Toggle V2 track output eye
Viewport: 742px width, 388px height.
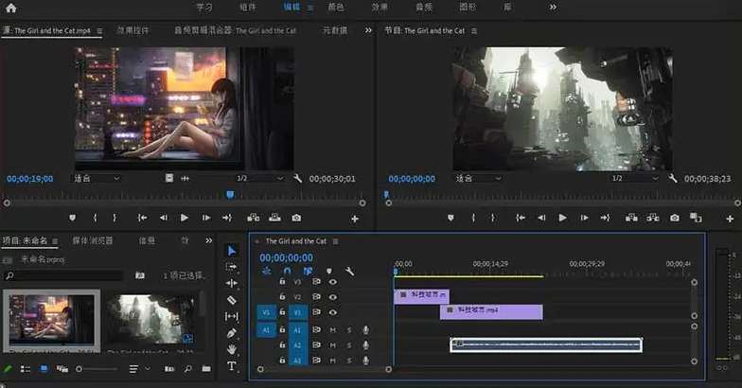(x=333, y=297)
